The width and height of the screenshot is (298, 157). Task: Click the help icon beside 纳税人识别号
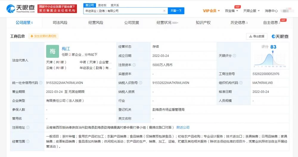tap(140, 83)
